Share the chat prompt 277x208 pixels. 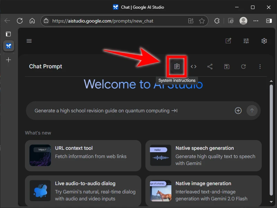210,67
